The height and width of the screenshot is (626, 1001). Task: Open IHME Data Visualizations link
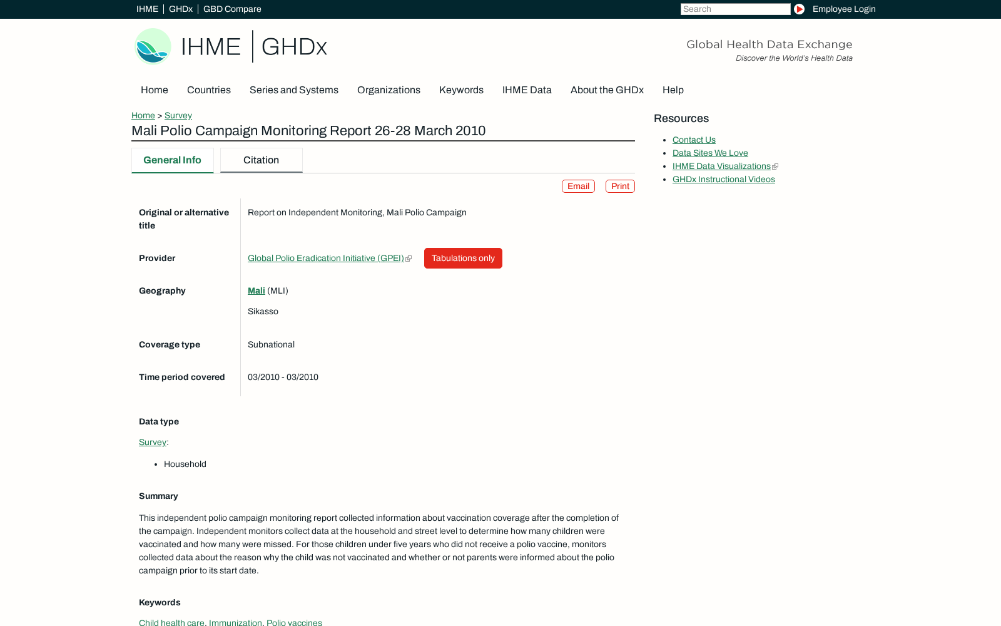(721, 166)
